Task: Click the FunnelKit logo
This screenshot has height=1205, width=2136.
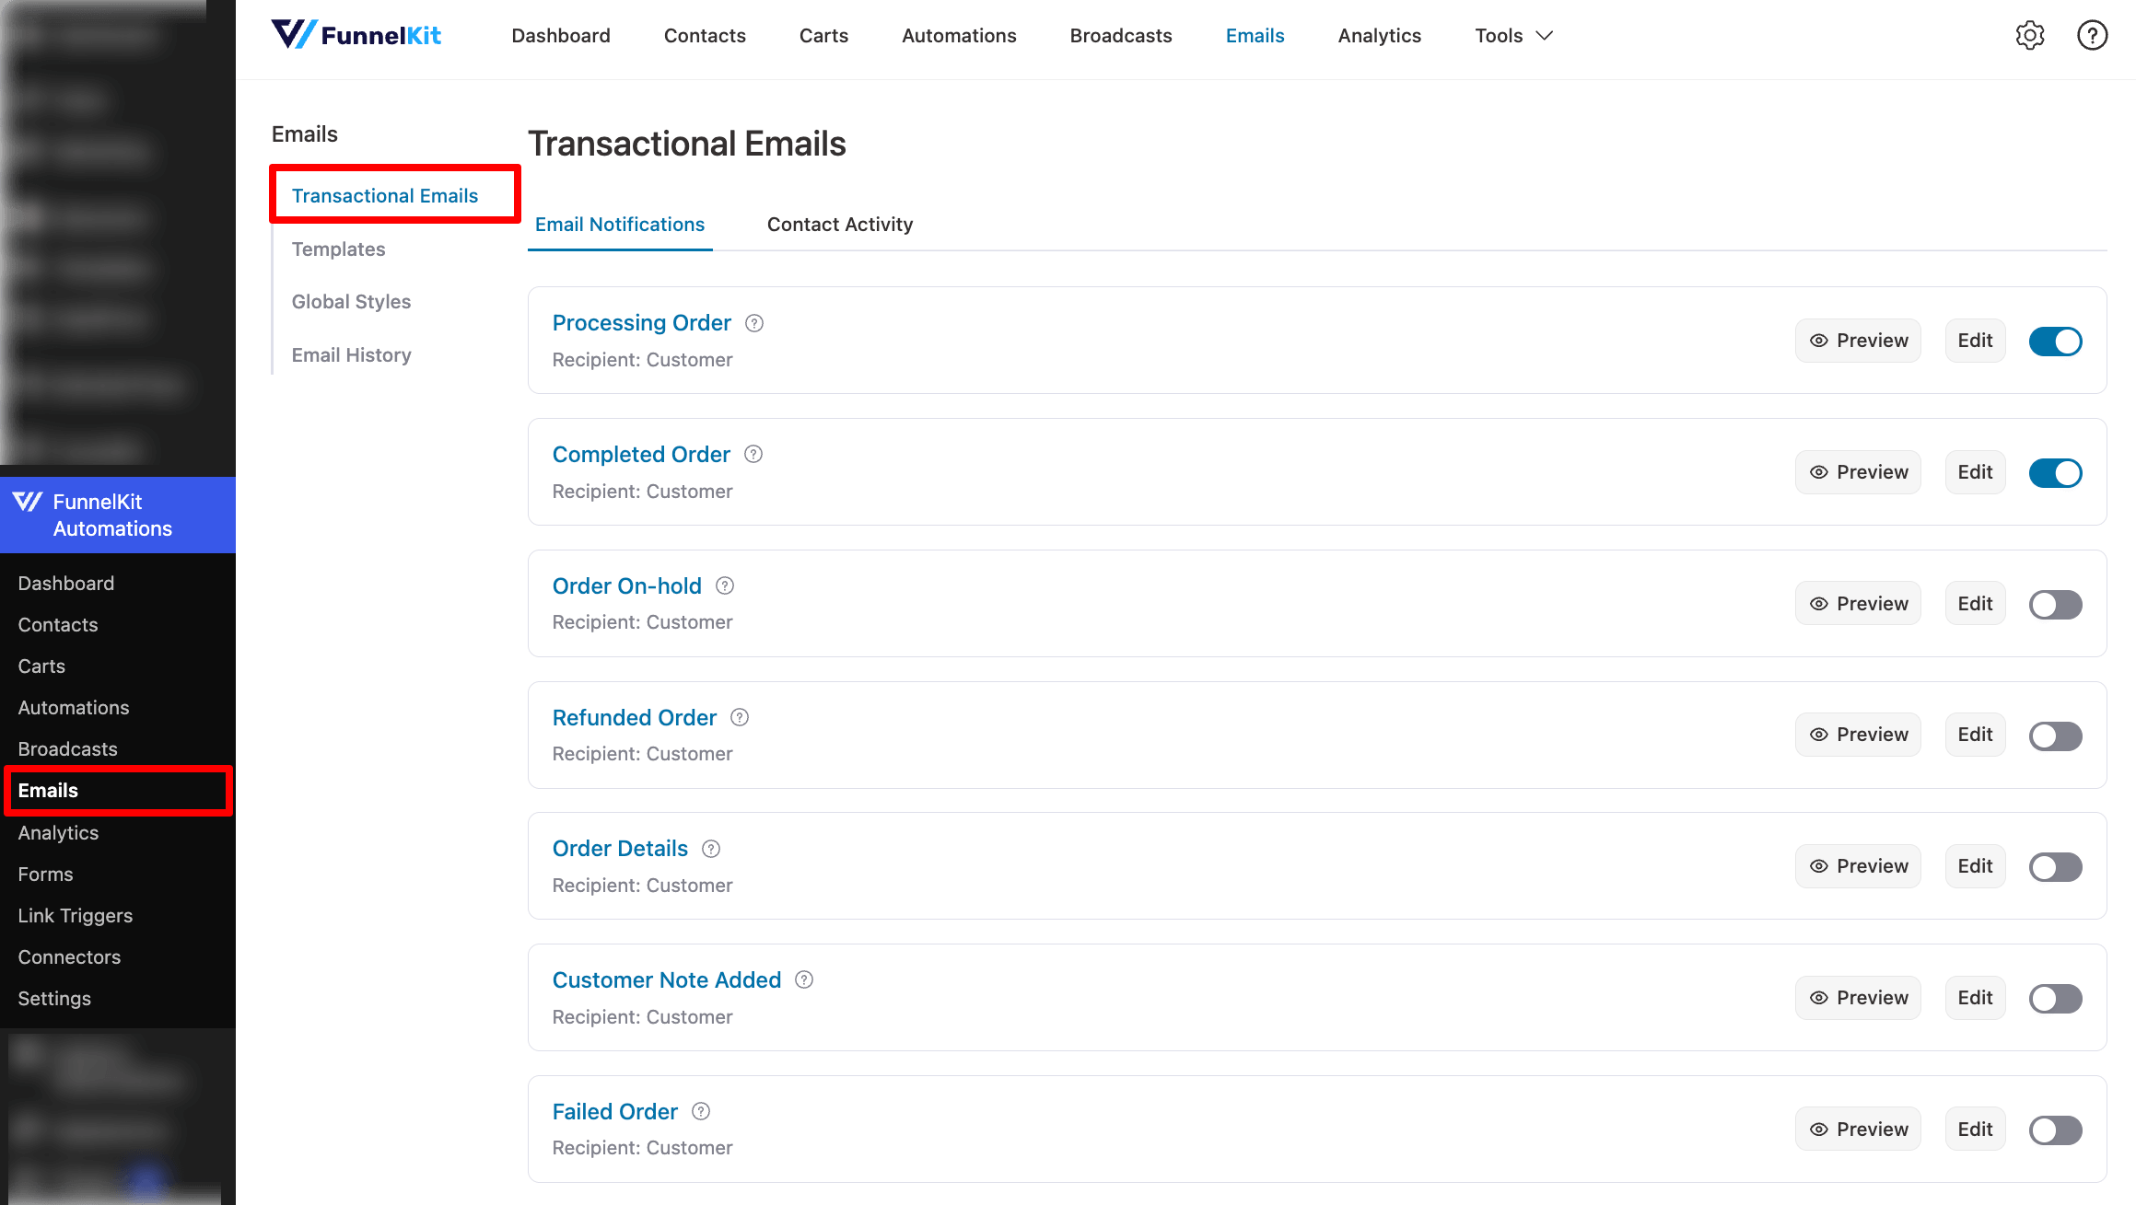Action: (356, 35)
